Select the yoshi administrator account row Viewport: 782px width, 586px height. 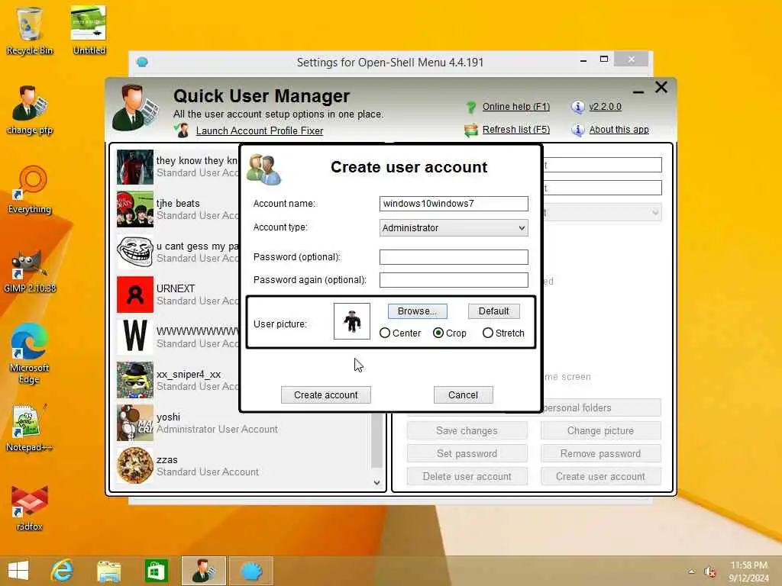(244, 423)
